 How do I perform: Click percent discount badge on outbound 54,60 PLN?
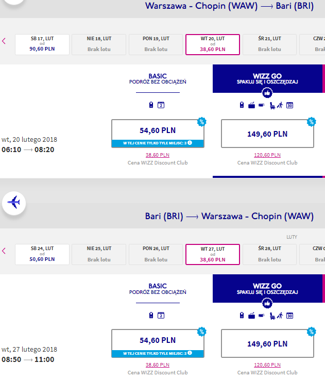(201, 122)
